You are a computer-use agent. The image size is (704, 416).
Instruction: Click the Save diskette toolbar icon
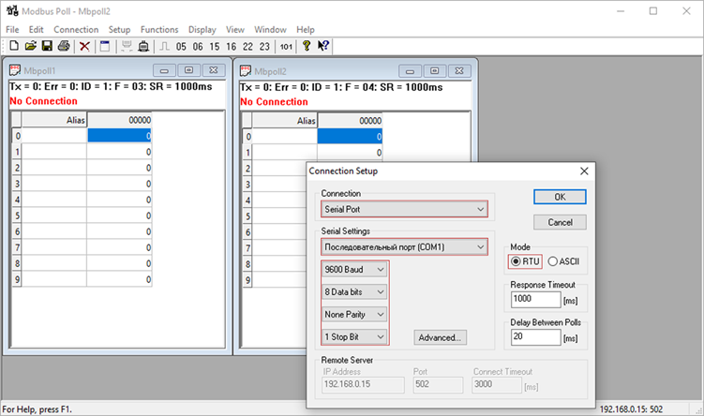[47, 46]
